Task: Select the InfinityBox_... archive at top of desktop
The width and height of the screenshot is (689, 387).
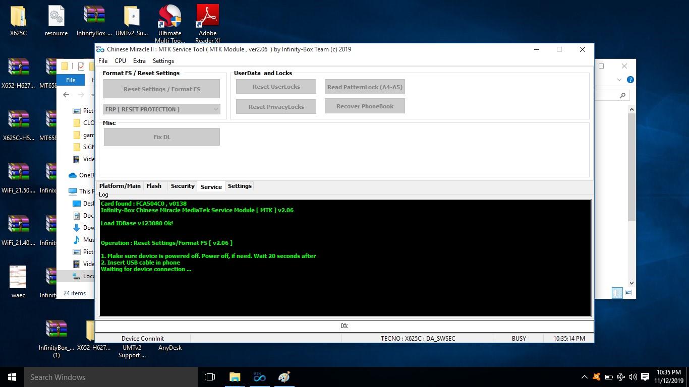Action: click(94, 21)
